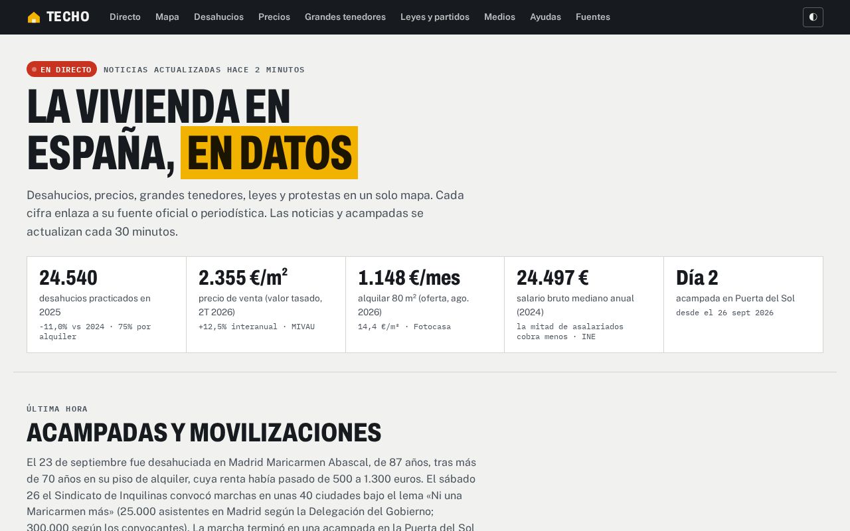Click '+12,5% interanual · MIVAU' text
850x531 pixels.
256,327
